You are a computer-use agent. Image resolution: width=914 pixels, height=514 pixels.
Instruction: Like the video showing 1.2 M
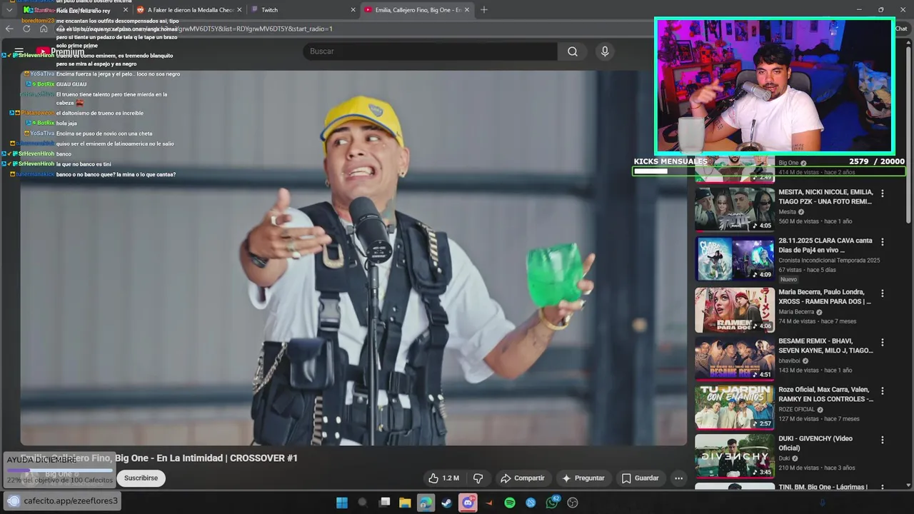point(443,478)
